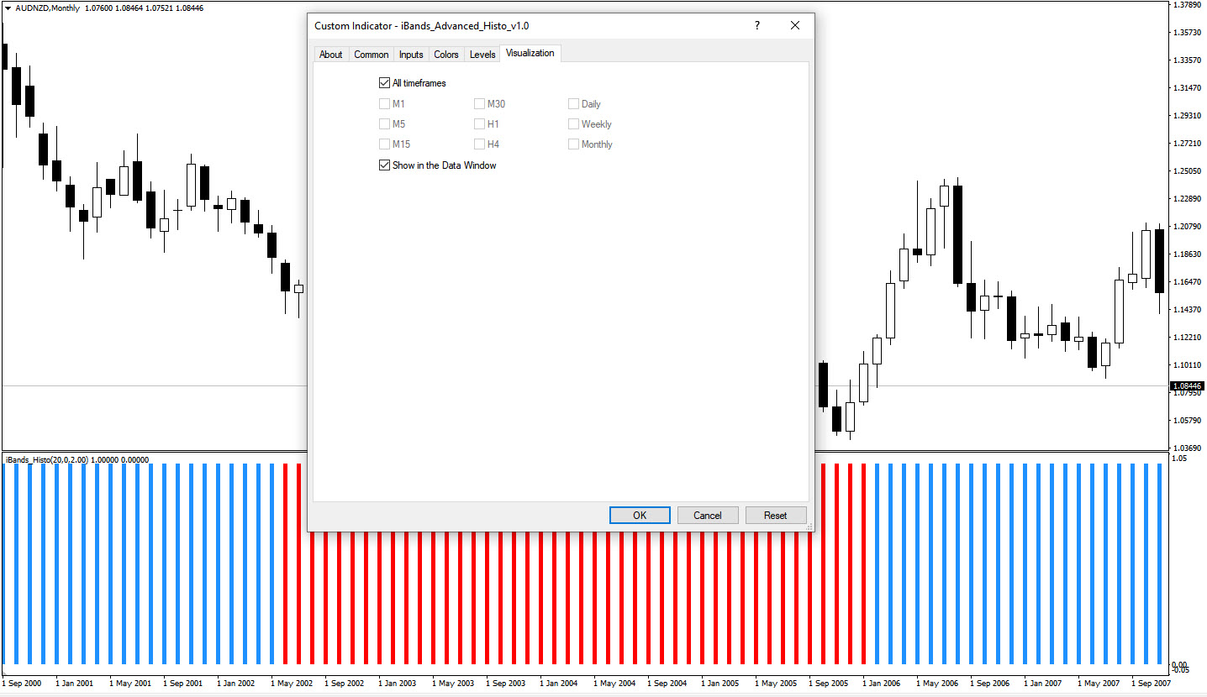The image size is (1207, 697).
Task: Open the Colors tab
Action: (x=446, y=55)
